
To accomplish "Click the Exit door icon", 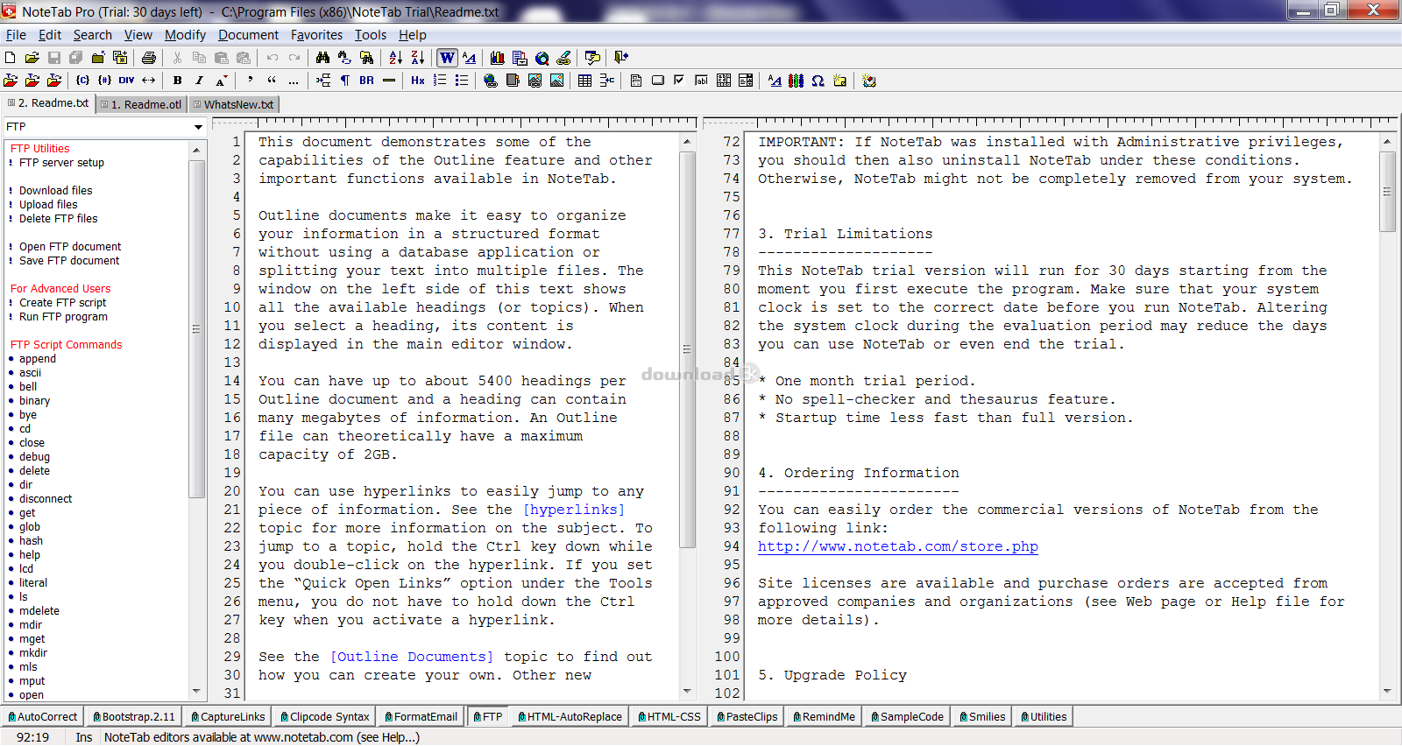I will pos(621,58).
